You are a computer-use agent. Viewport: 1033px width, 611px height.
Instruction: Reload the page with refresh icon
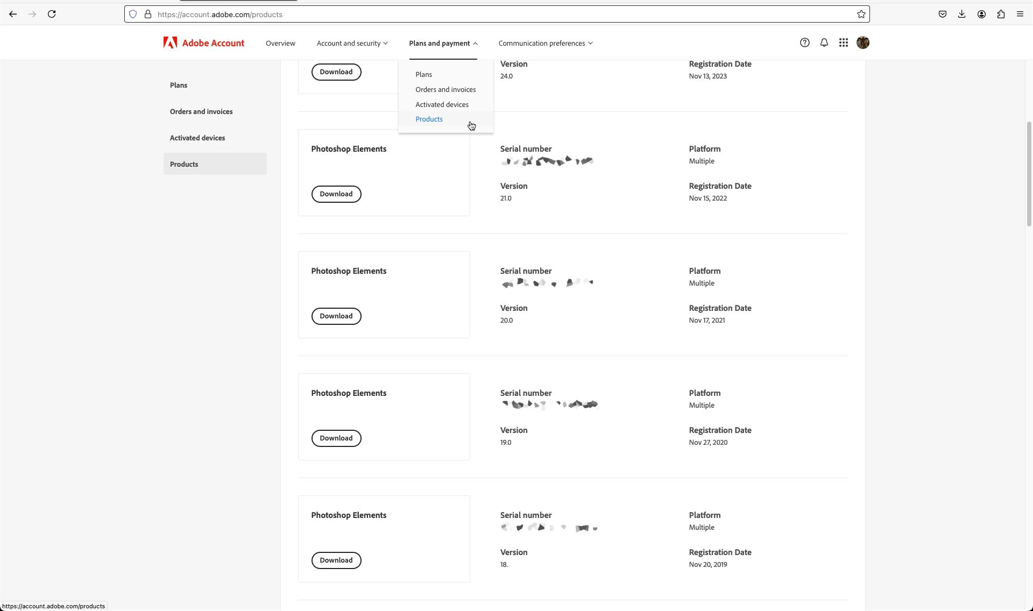pyautogui.click(x=52, y=15)
